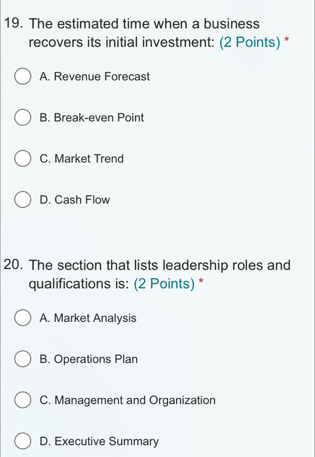The image size is (315, 457).
Task: Choose the Break-even Point radio circle
Action: pyautogui.click(x=23, y=118)
